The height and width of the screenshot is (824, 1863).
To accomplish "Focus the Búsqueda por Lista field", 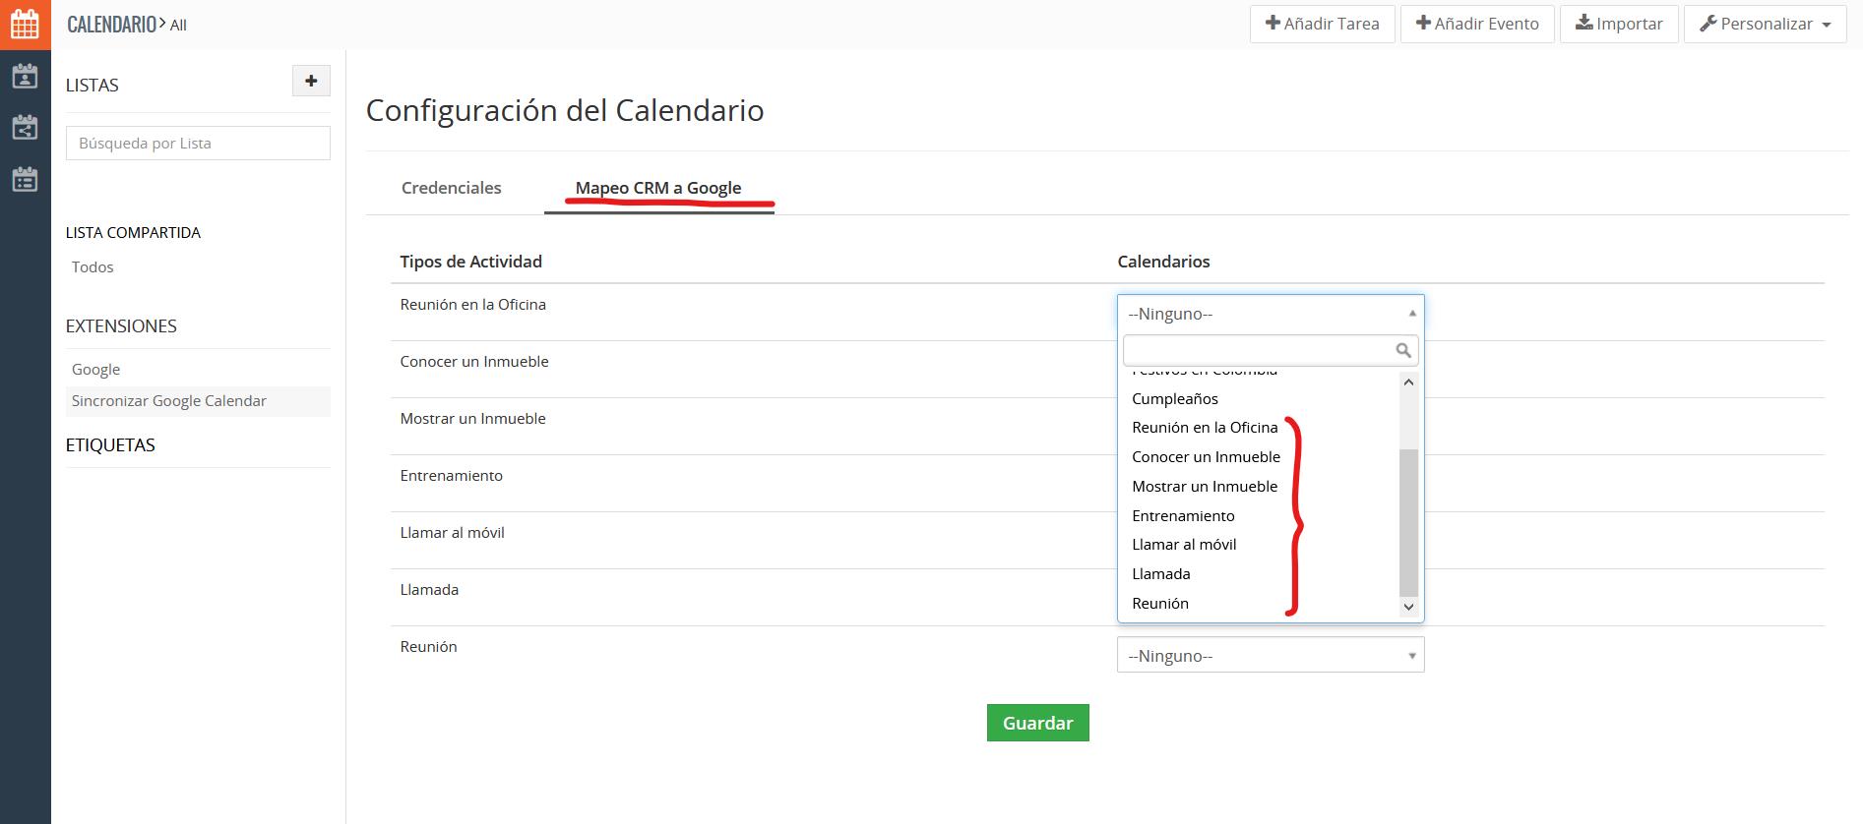I will pyautogui.click(x=198, y=144).
